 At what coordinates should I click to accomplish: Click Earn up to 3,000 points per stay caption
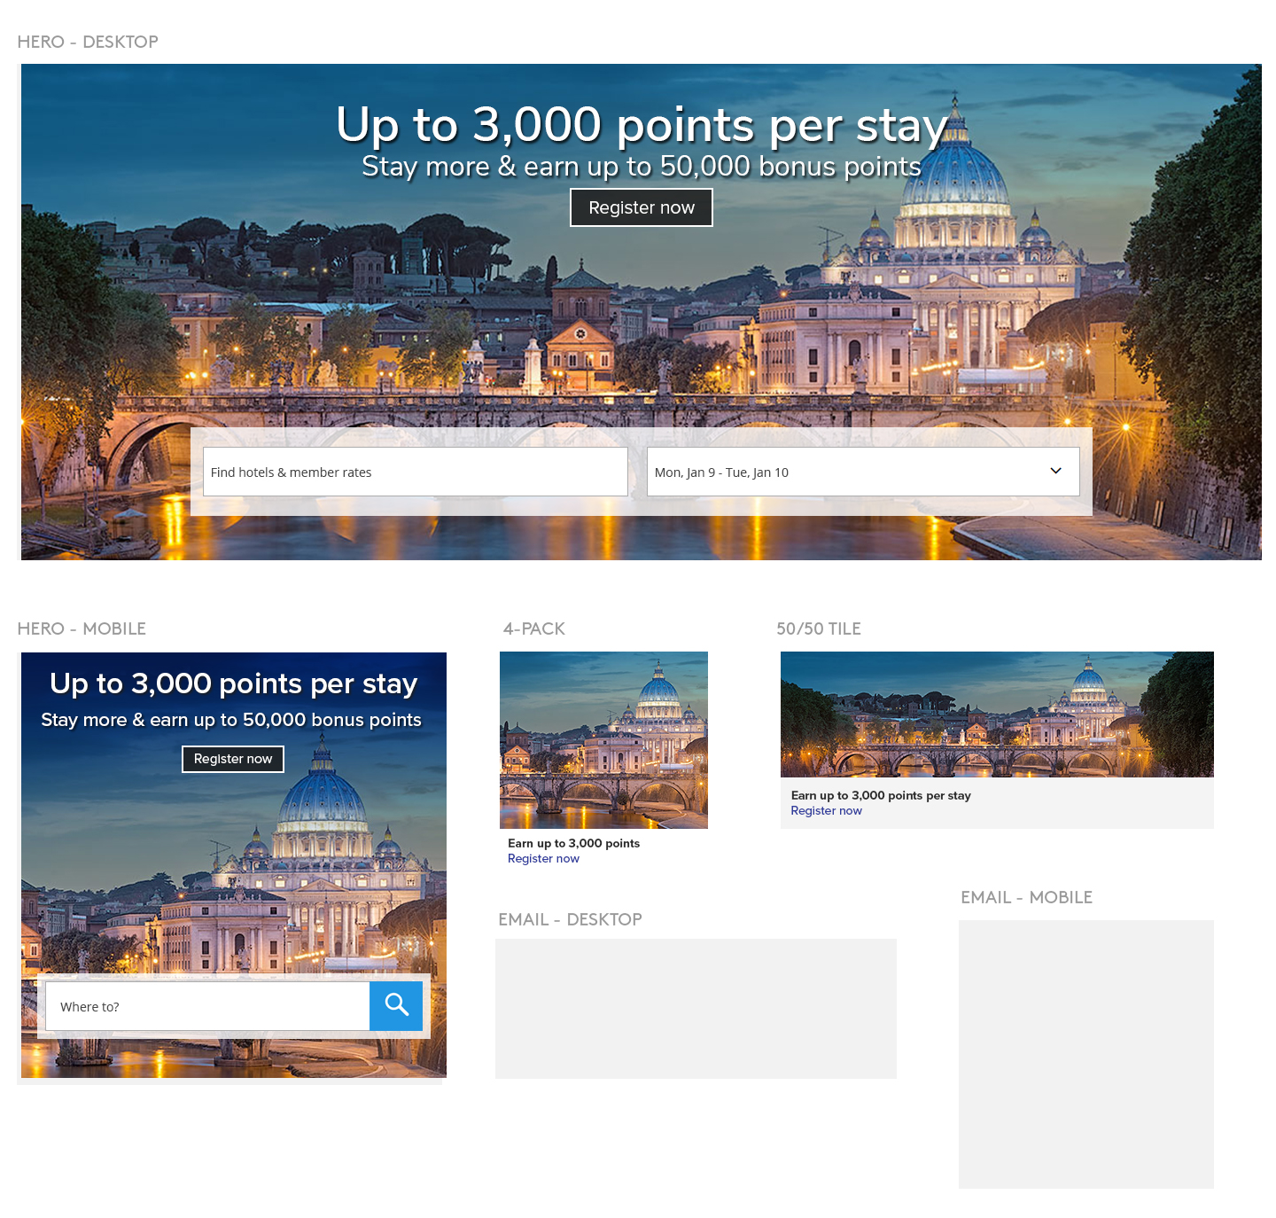click(x=881, y=796)
